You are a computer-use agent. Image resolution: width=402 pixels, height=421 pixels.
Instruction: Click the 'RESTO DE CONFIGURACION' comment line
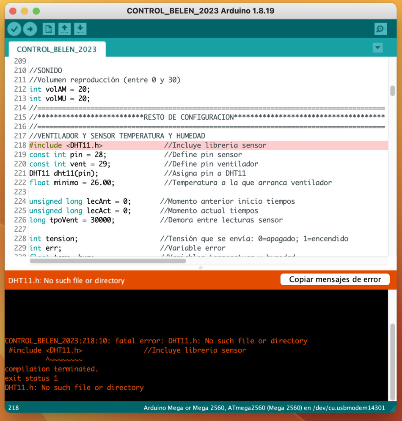pyautogui.click(x=207, y=118)
